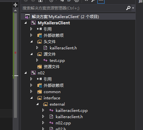Open n02.cpp source file
Viewport: 143px width, 130px height.
[63, 123]
